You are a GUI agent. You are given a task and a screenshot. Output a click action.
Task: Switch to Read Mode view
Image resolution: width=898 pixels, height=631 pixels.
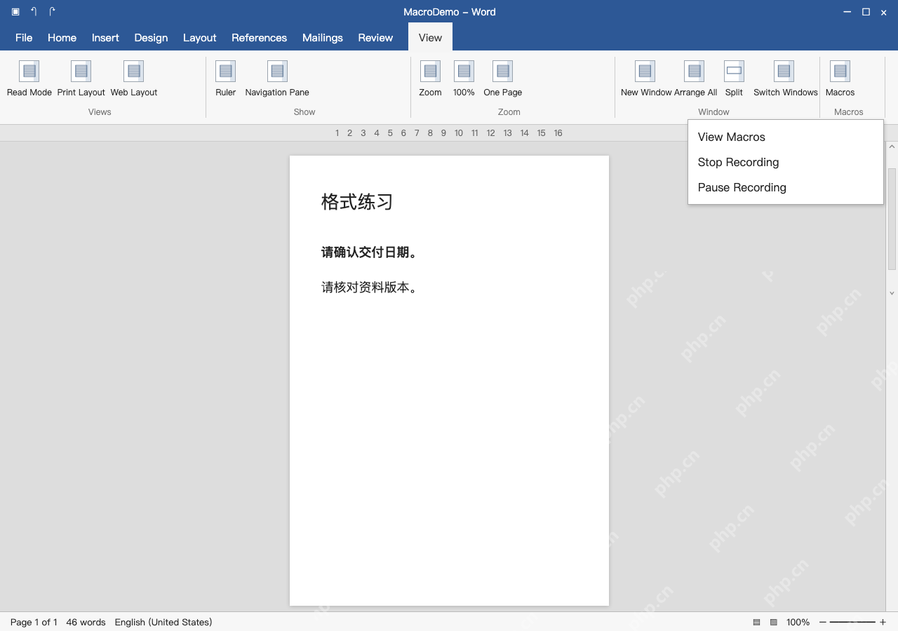tap(29, 79)
